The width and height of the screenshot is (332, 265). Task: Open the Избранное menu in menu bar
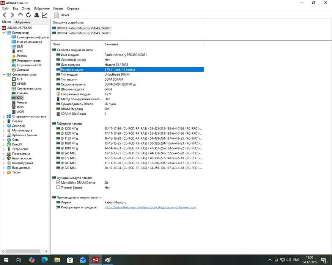click(x=41, y=8)
